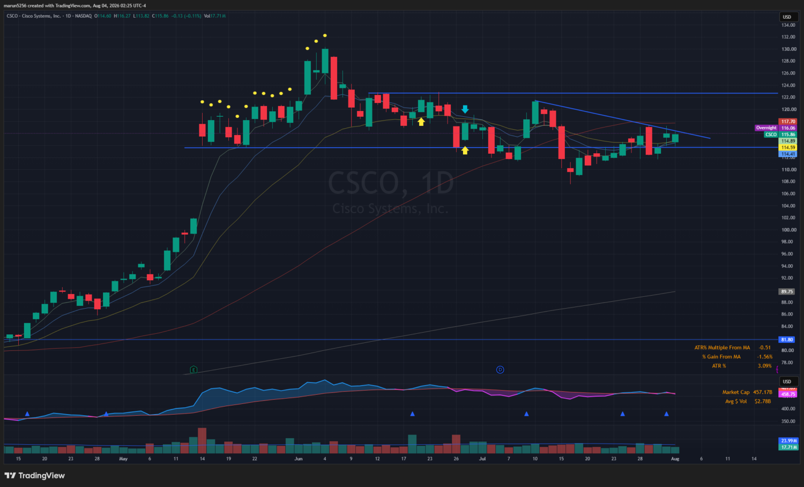Click the low value L113.82
This screenshot has width=804, height=487.
coord(142,16)
